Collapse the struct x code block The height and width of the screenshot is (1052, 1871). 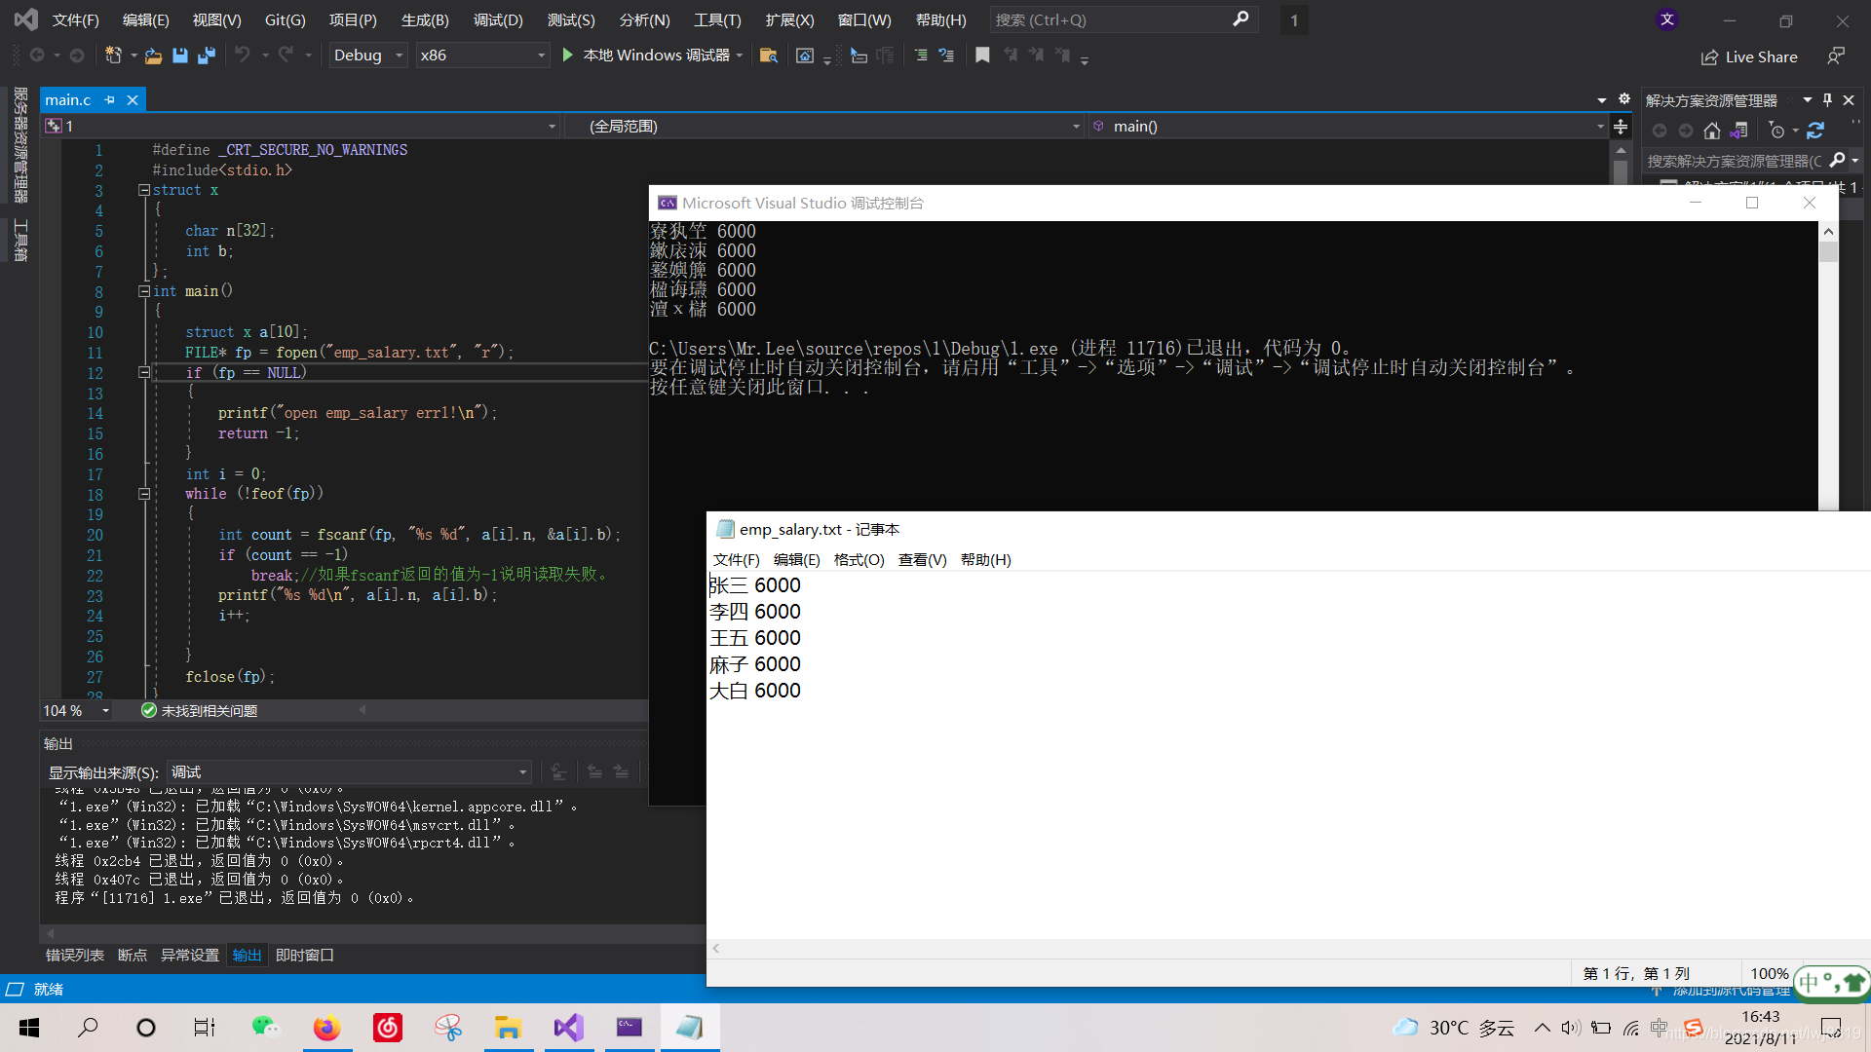tap(144, 190)
